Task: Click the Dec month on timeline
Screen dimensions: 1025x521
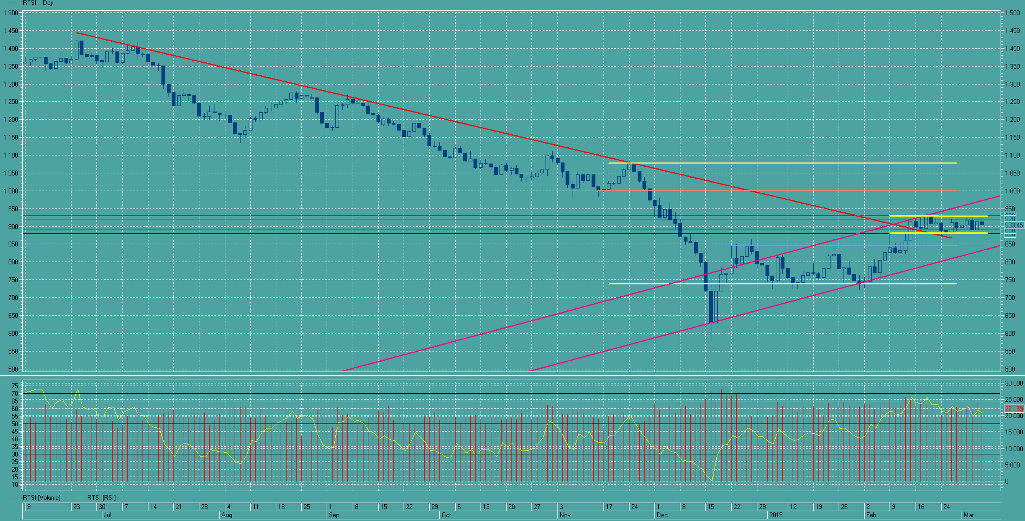Action: pyautogui.click(x=661, y=515)
